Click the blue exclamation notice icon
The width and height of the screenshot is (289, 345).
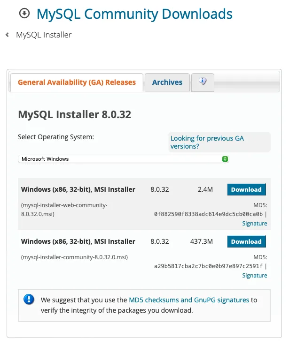[x=29, y=300]
